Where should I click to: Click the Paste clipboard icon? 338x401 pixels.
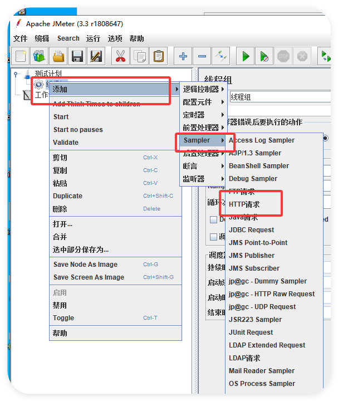pyautogui.click(x=158, y=56)
